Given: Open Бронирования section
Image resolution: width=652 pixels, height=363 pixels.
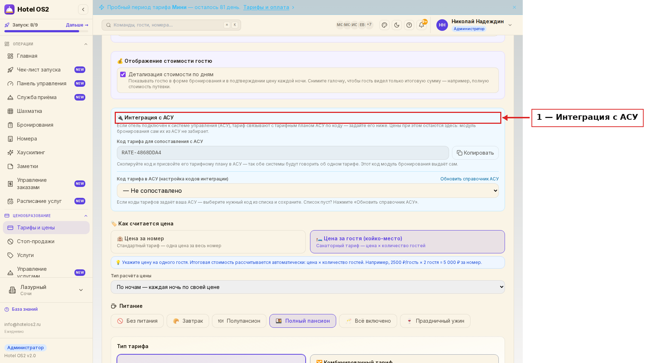Looking at the screenshot, I should pyautogui.click(x=46, y=125).
